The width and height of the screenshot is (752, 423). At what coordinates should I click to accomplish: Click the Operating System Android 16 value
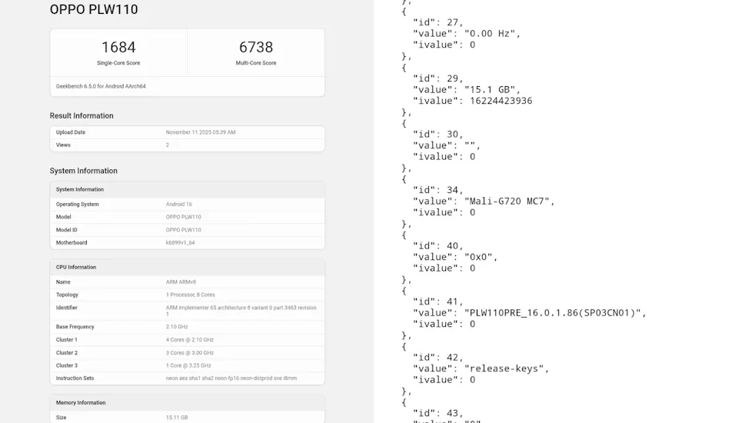(178, 205)
